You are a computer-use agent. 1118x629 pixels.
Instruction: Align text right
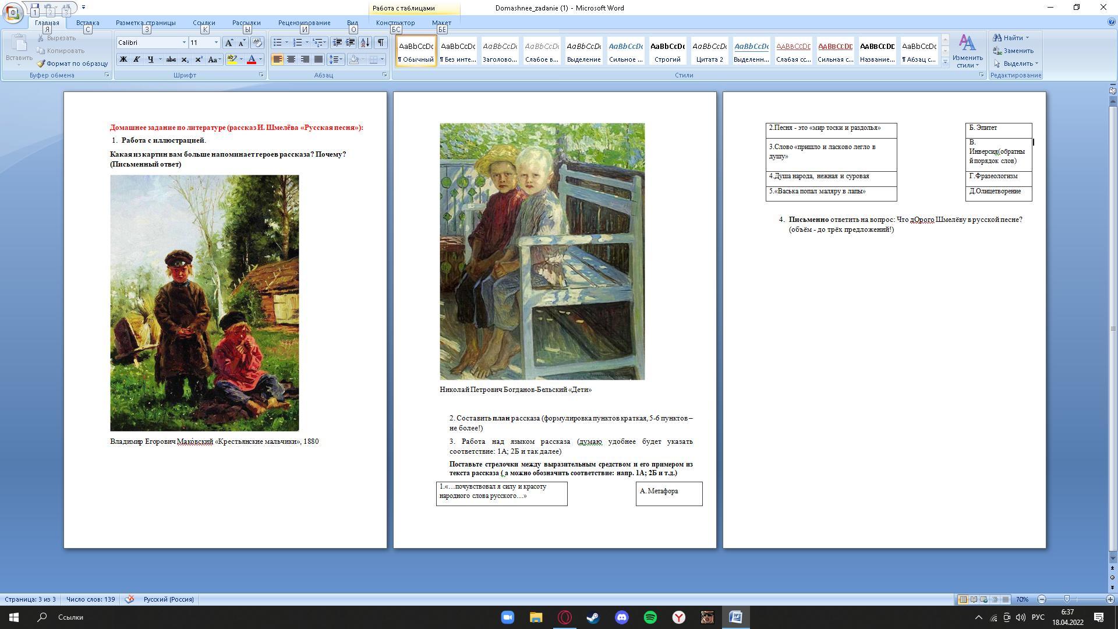click(305, 59)
